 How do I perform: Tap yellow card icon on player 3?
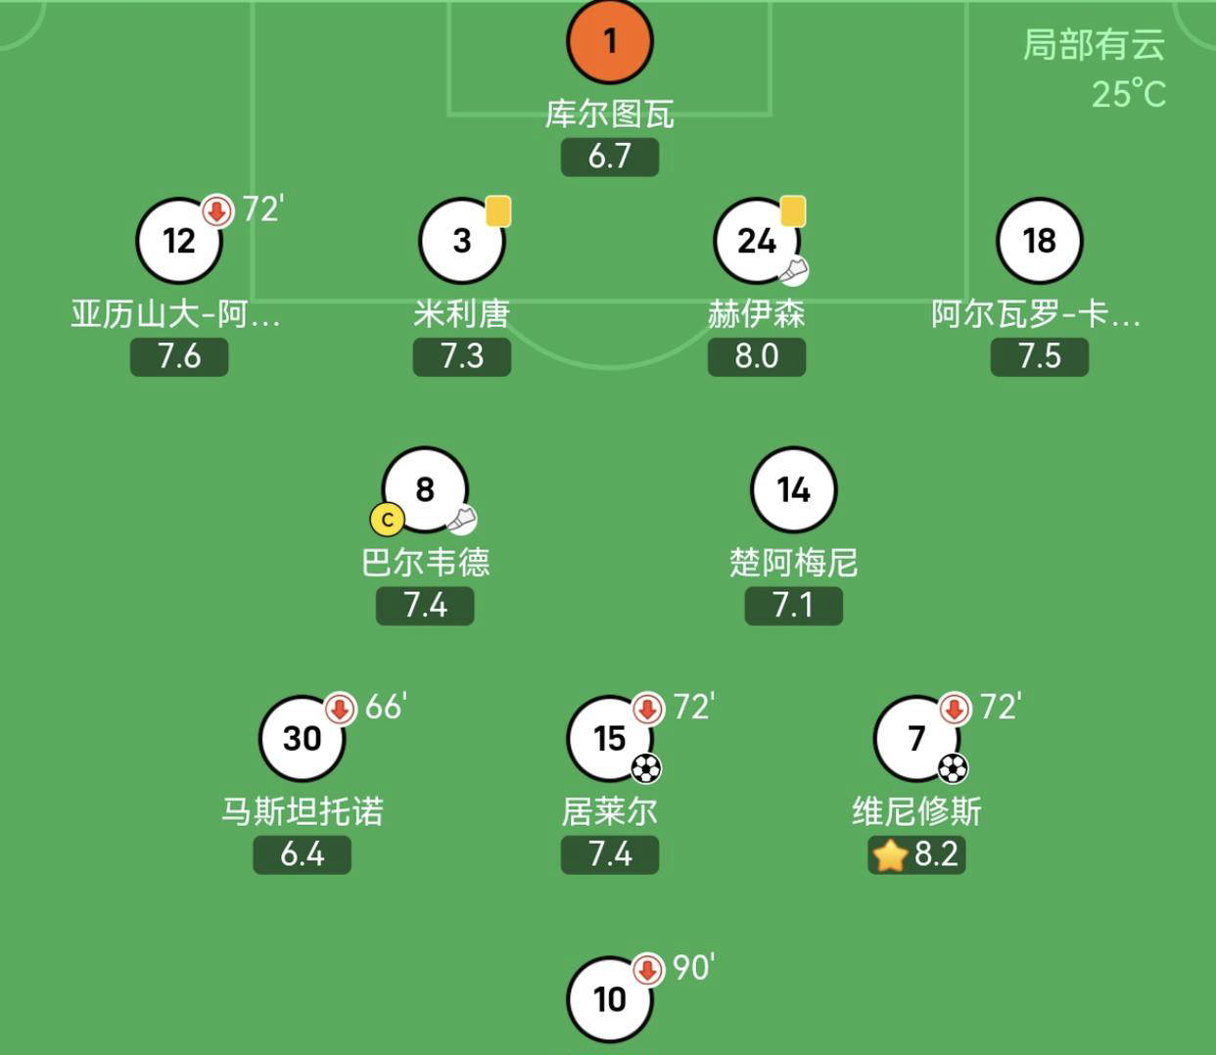[498, 211]
